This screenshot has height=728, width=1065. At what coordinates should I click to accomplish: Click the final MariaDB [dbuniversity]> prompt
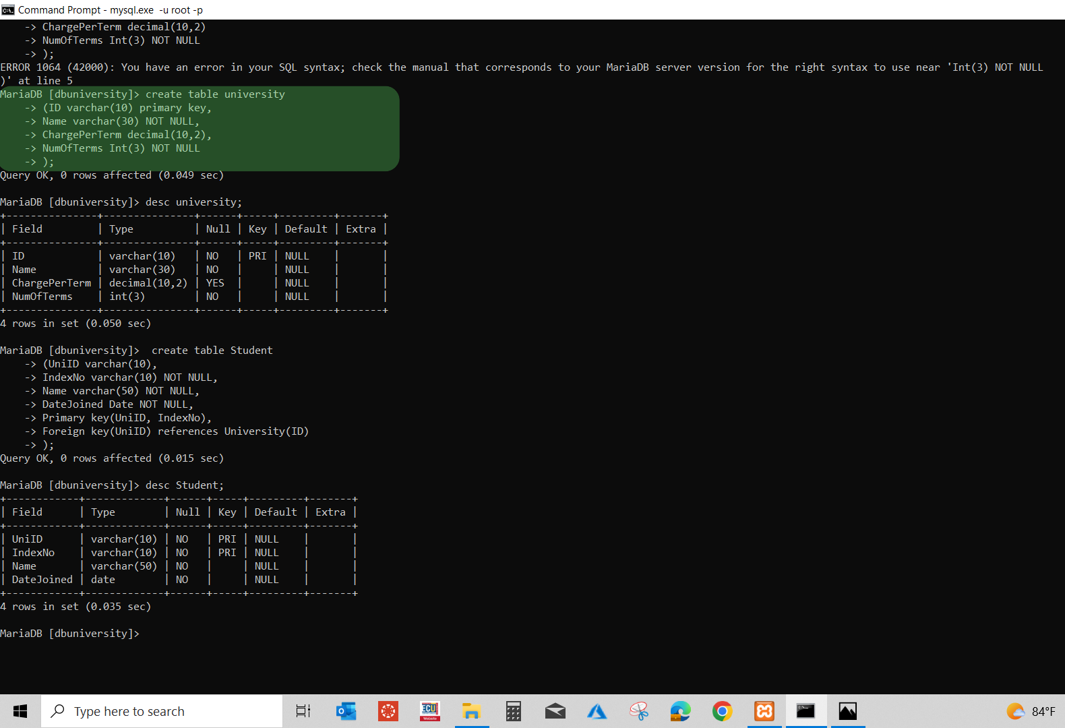pos(70,634)
